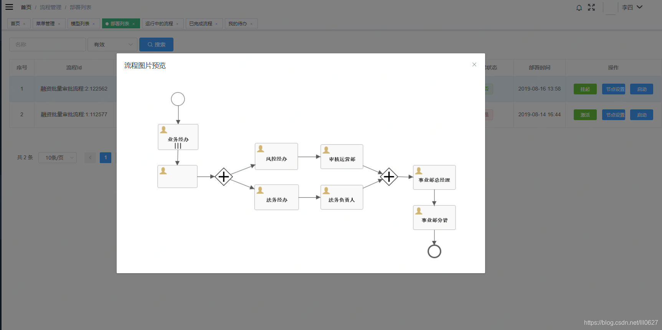Select the 事业部分管 task node
The width and height of the screenshot is (662, 330).
pos(434,218)
